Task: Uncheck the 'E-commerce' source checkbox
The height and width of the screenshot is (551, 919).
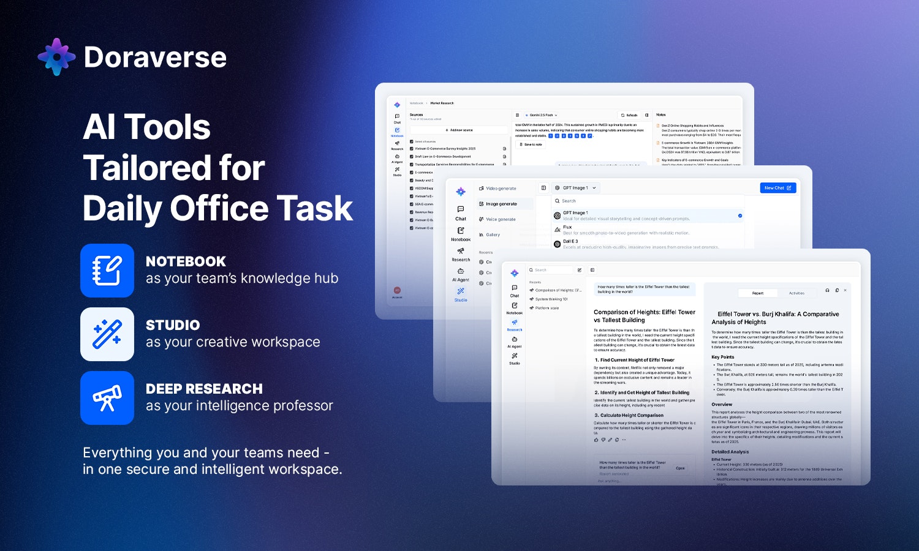Action: pos(412,173)
